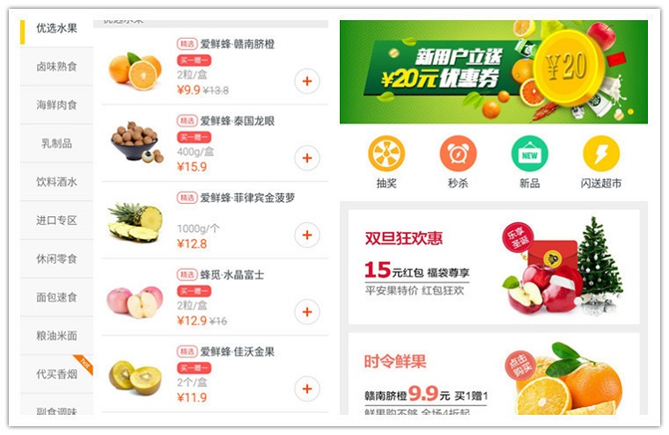Image resolution: width=669 pixels, height=435 pixels.
Task: Open the 闪送超市 lightning icon
Action: point(601,154)
